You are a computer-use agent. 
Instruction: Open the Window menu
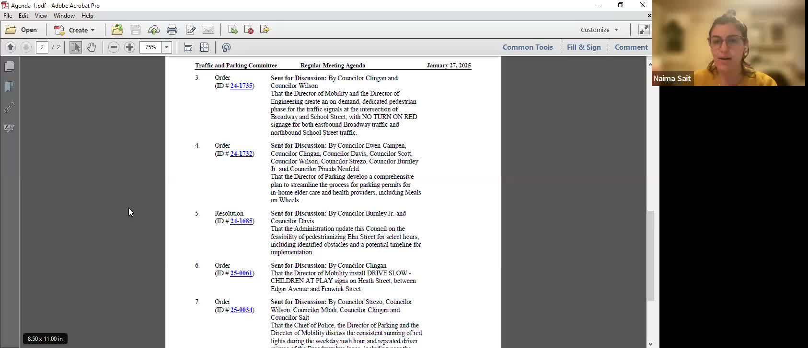[x=64, y=16]
